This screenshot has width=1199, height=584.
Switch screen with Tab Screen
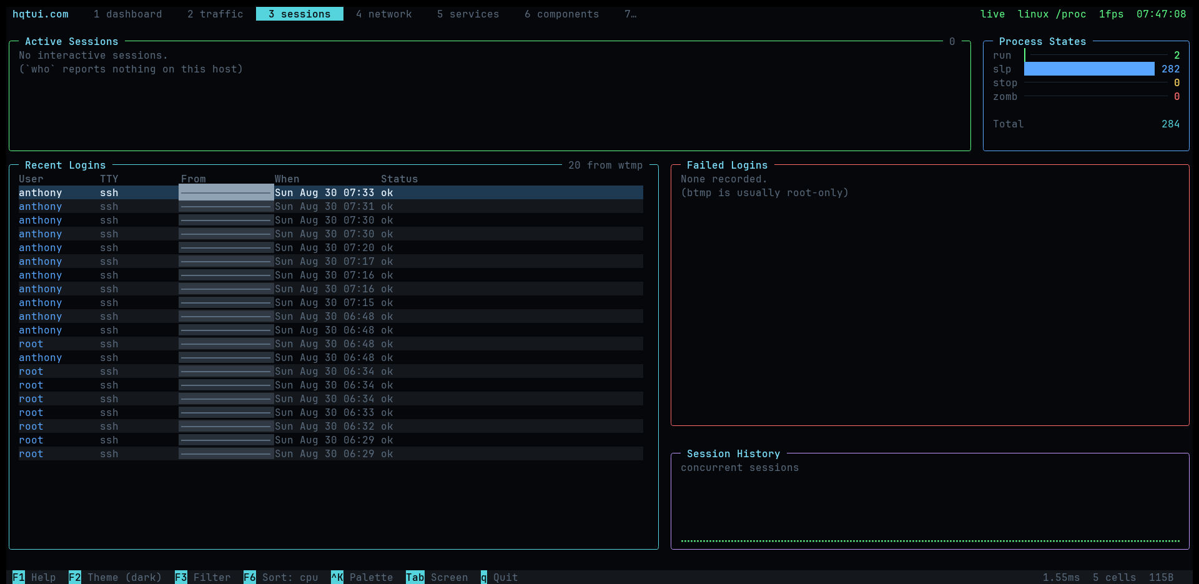coord(437,577)
